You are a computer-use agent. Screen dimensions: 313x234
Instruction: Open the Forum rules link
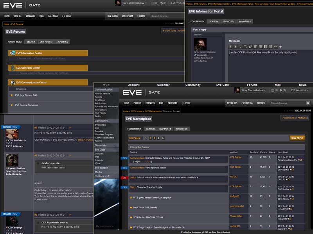(290, 118)
